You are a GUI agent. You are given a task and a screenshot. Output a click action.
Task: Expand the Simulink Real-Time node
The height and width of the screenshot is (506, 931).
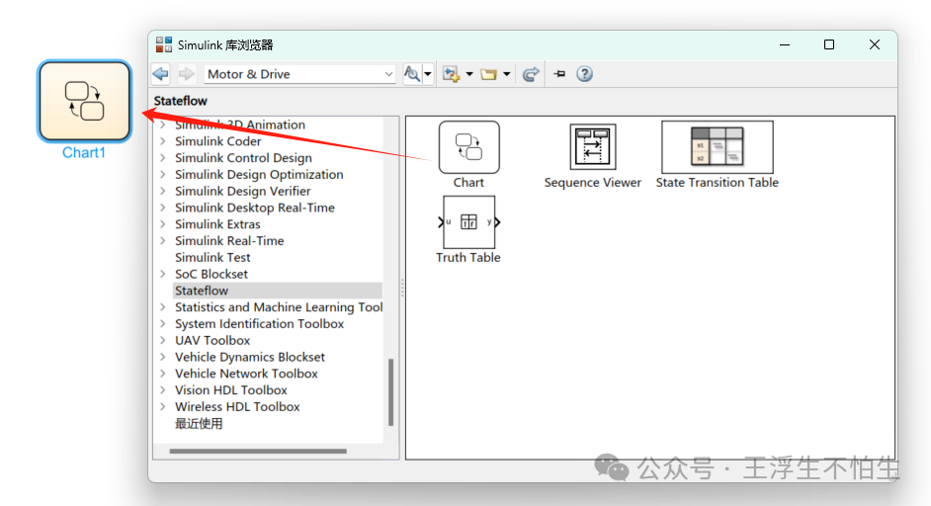tap(163, 241)
